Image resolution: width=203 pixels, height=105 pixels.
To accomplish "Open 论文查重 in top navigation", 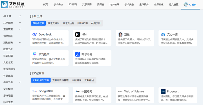I will tap(174, 4).
